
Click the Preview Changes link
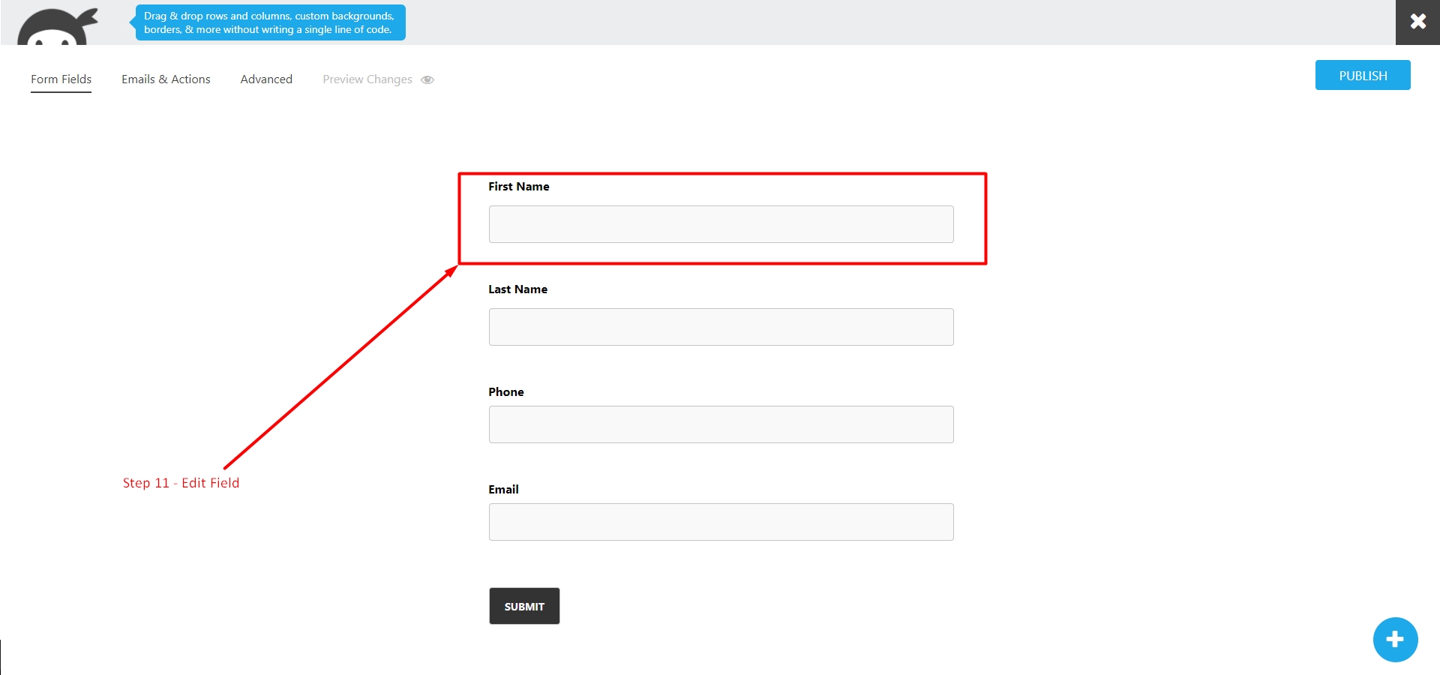pos(367,79)
